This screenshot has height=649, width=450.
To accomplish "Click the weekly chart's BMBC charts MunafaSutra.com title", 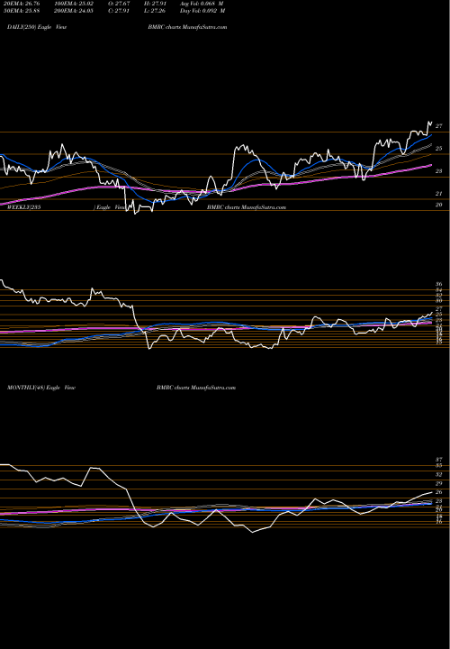I will click(x=247, y=207).
